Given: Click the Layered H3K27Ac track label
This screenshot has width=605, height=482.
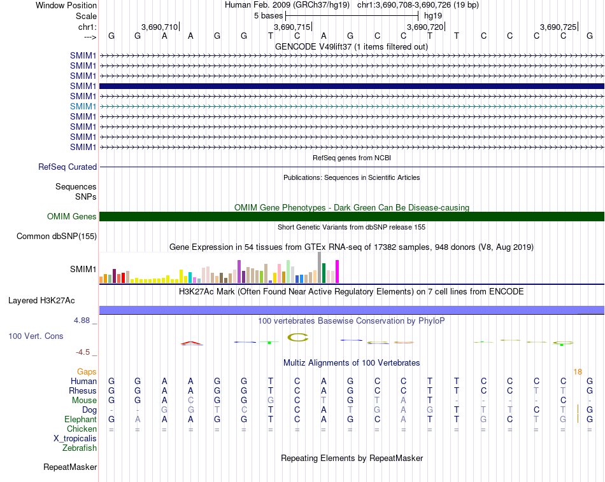Looking at the screenshot, I should pos(41,301).
